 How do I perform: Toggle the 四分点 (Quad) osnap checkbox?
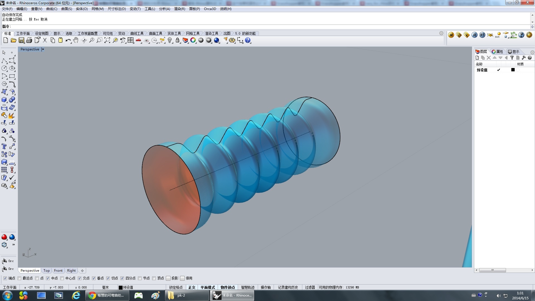[x=122, y=278]
